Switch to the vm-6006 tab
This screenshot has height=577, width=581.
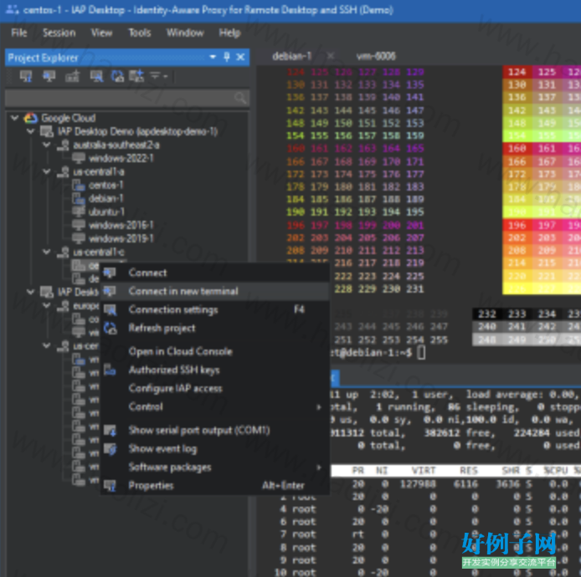376,56
